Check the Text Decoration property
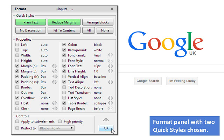This screenshot has height=140, width=224. tap(64, 87)
